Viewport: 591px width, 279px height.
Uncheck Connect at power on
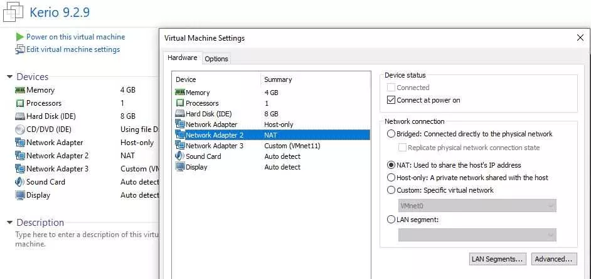(x=391, y=100)
